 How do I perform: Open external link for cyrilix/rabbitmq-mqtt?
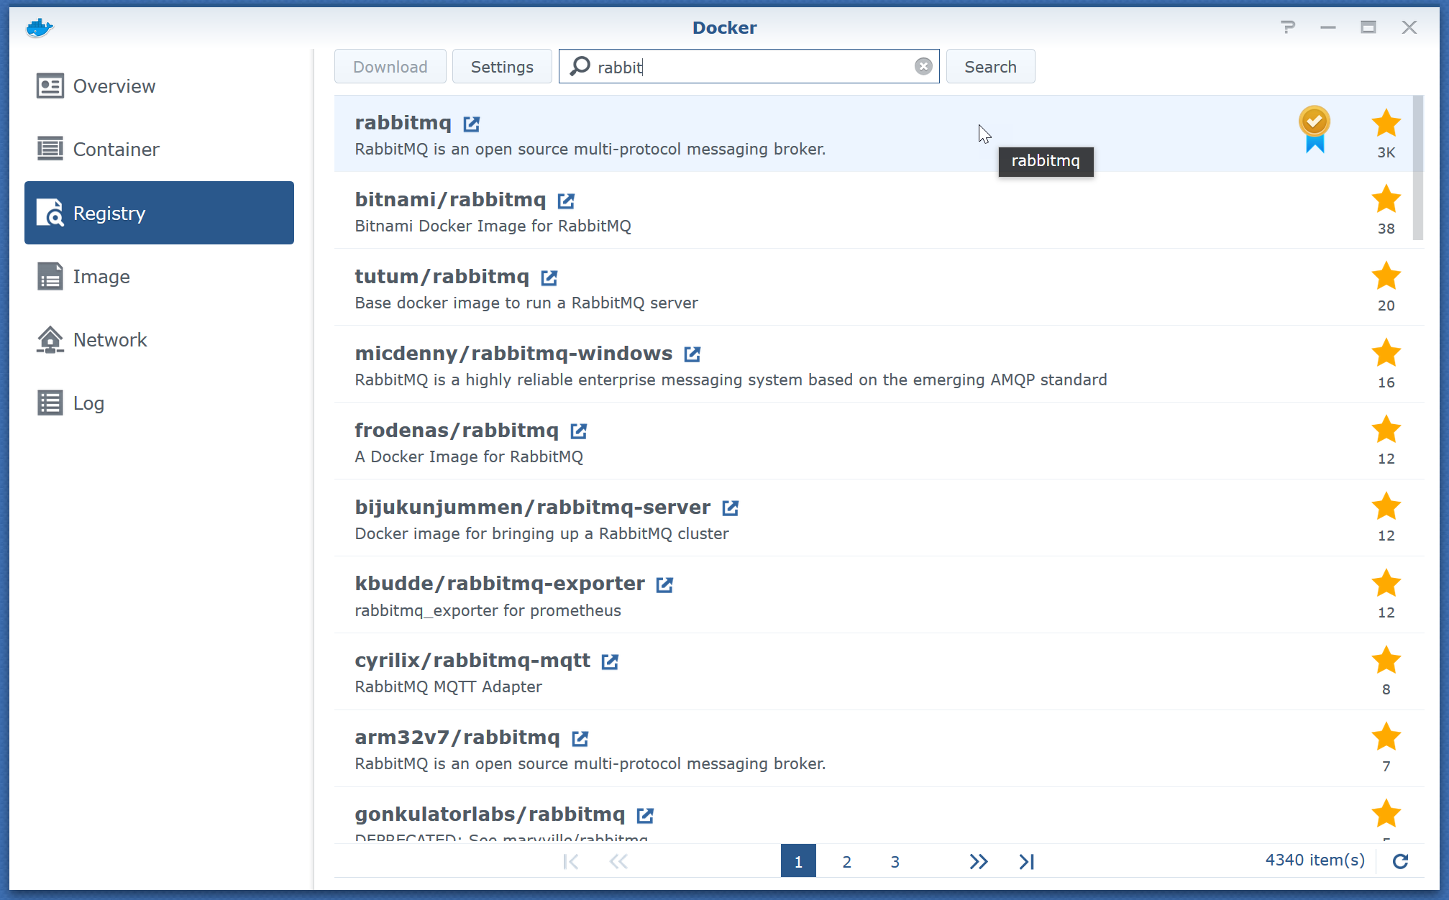click(610, 661)
